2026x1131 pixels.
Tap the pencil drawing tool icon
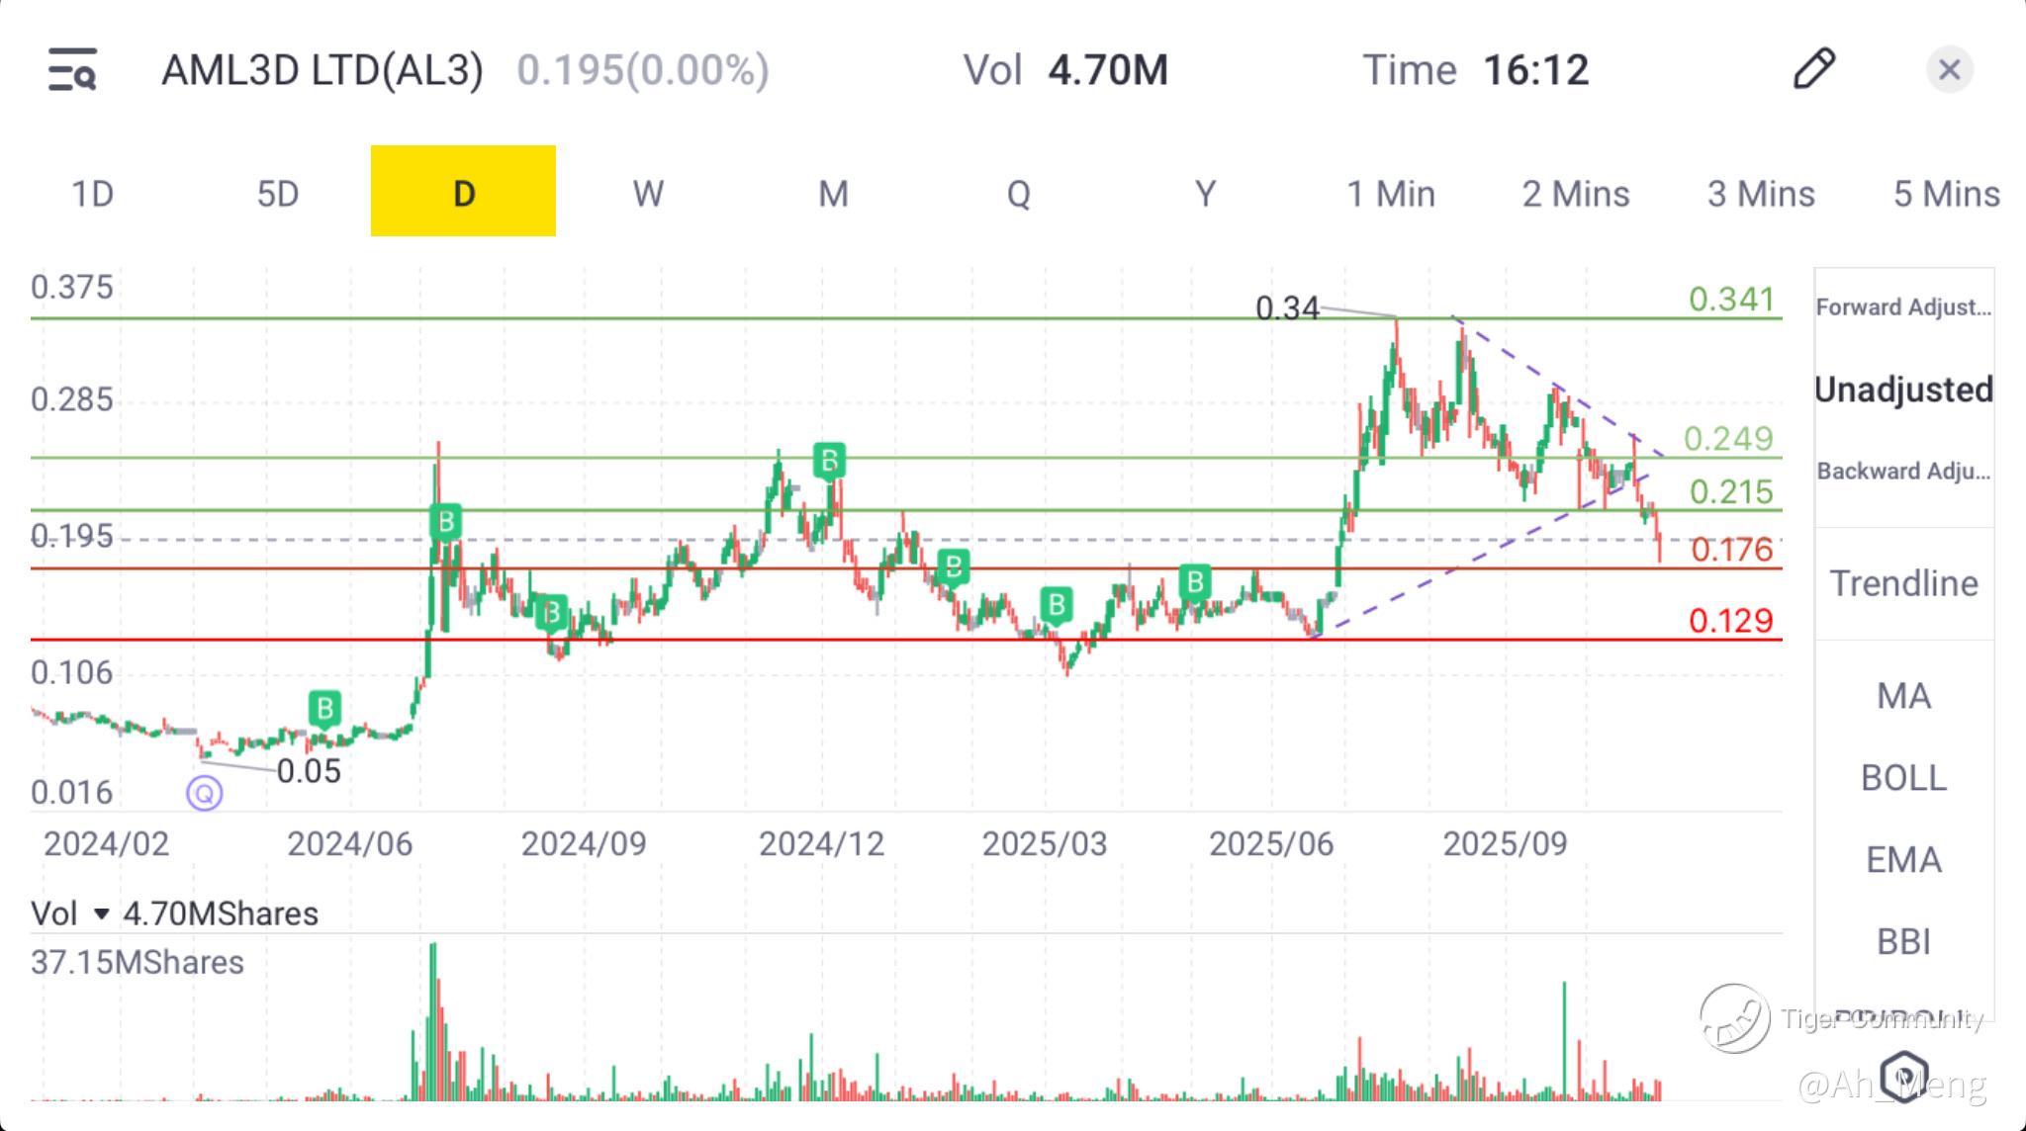(x=1813, y=69)
